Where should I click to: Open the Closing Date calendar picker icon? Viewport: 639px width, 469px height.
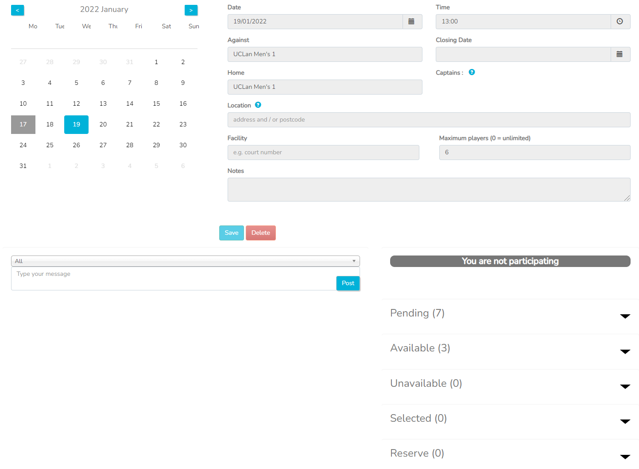[620, 54]
